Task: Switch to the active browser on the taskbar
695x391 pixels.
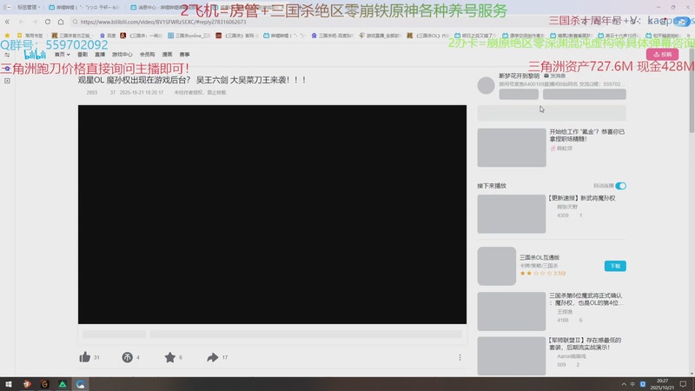Action: pos(80,384)
